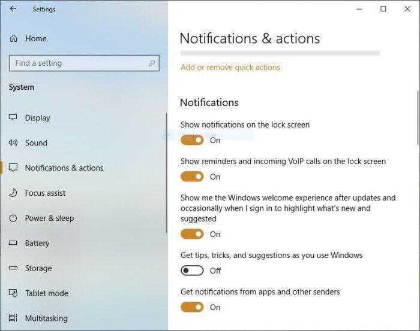Click the sidebar vertical scrollbar
This screenshot has width=420, height=331.
[166, 173]
